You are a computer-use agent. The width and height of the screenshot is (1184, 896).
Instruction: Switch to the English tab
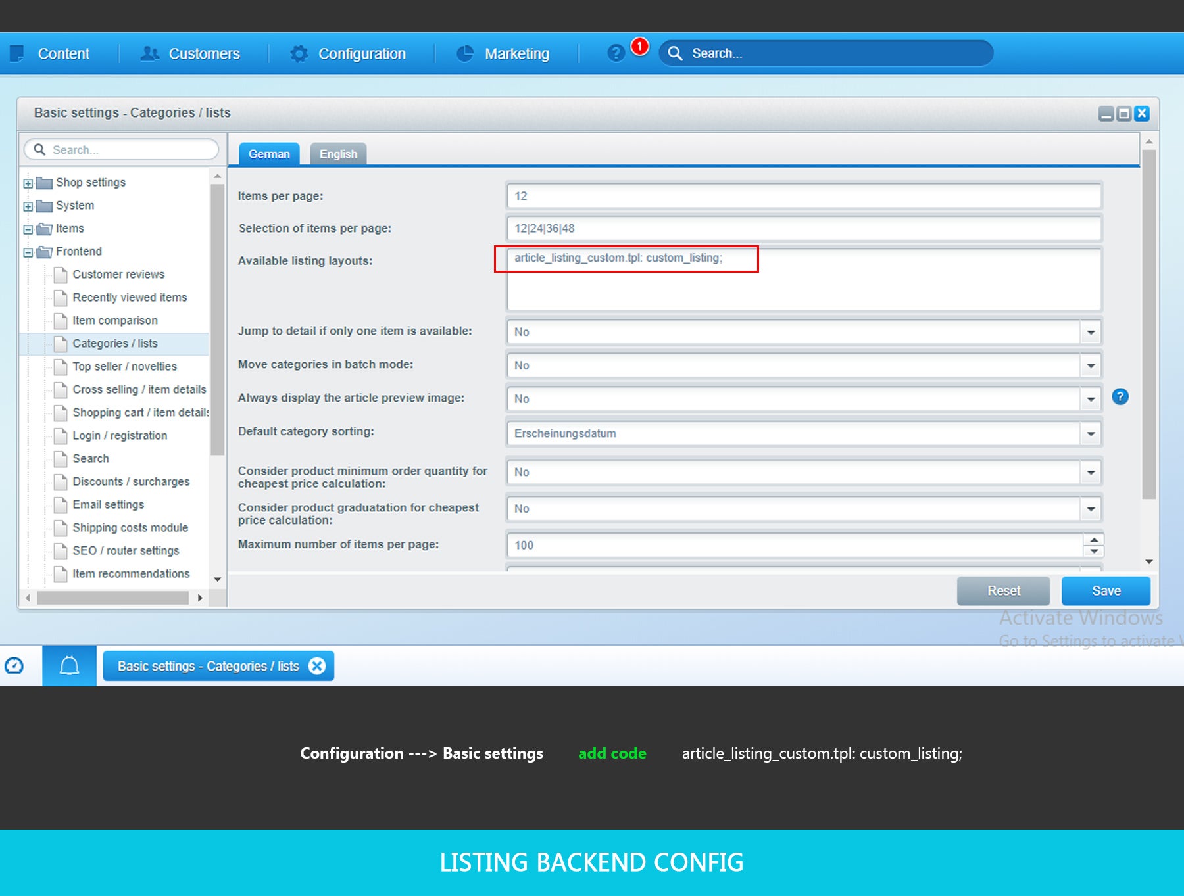coord(338,154)
